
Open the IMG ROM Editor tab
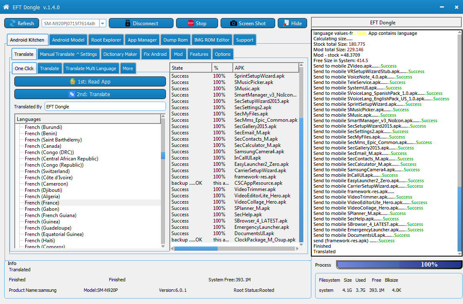(x=212, y=40)
